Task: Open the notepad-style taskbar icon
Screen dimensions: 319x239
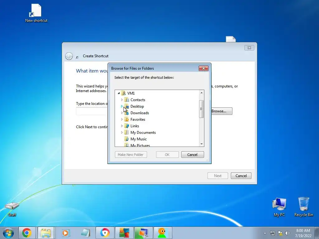Action: [85, 233]
